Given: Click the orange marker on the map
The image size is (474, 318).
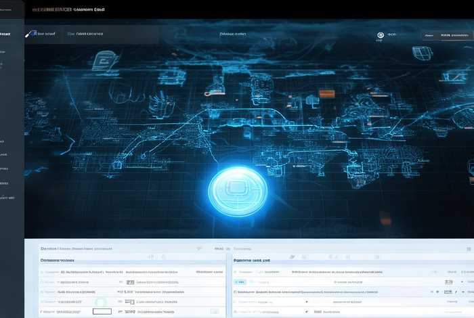Looking at the screenshot, I should tap(326, 91).
